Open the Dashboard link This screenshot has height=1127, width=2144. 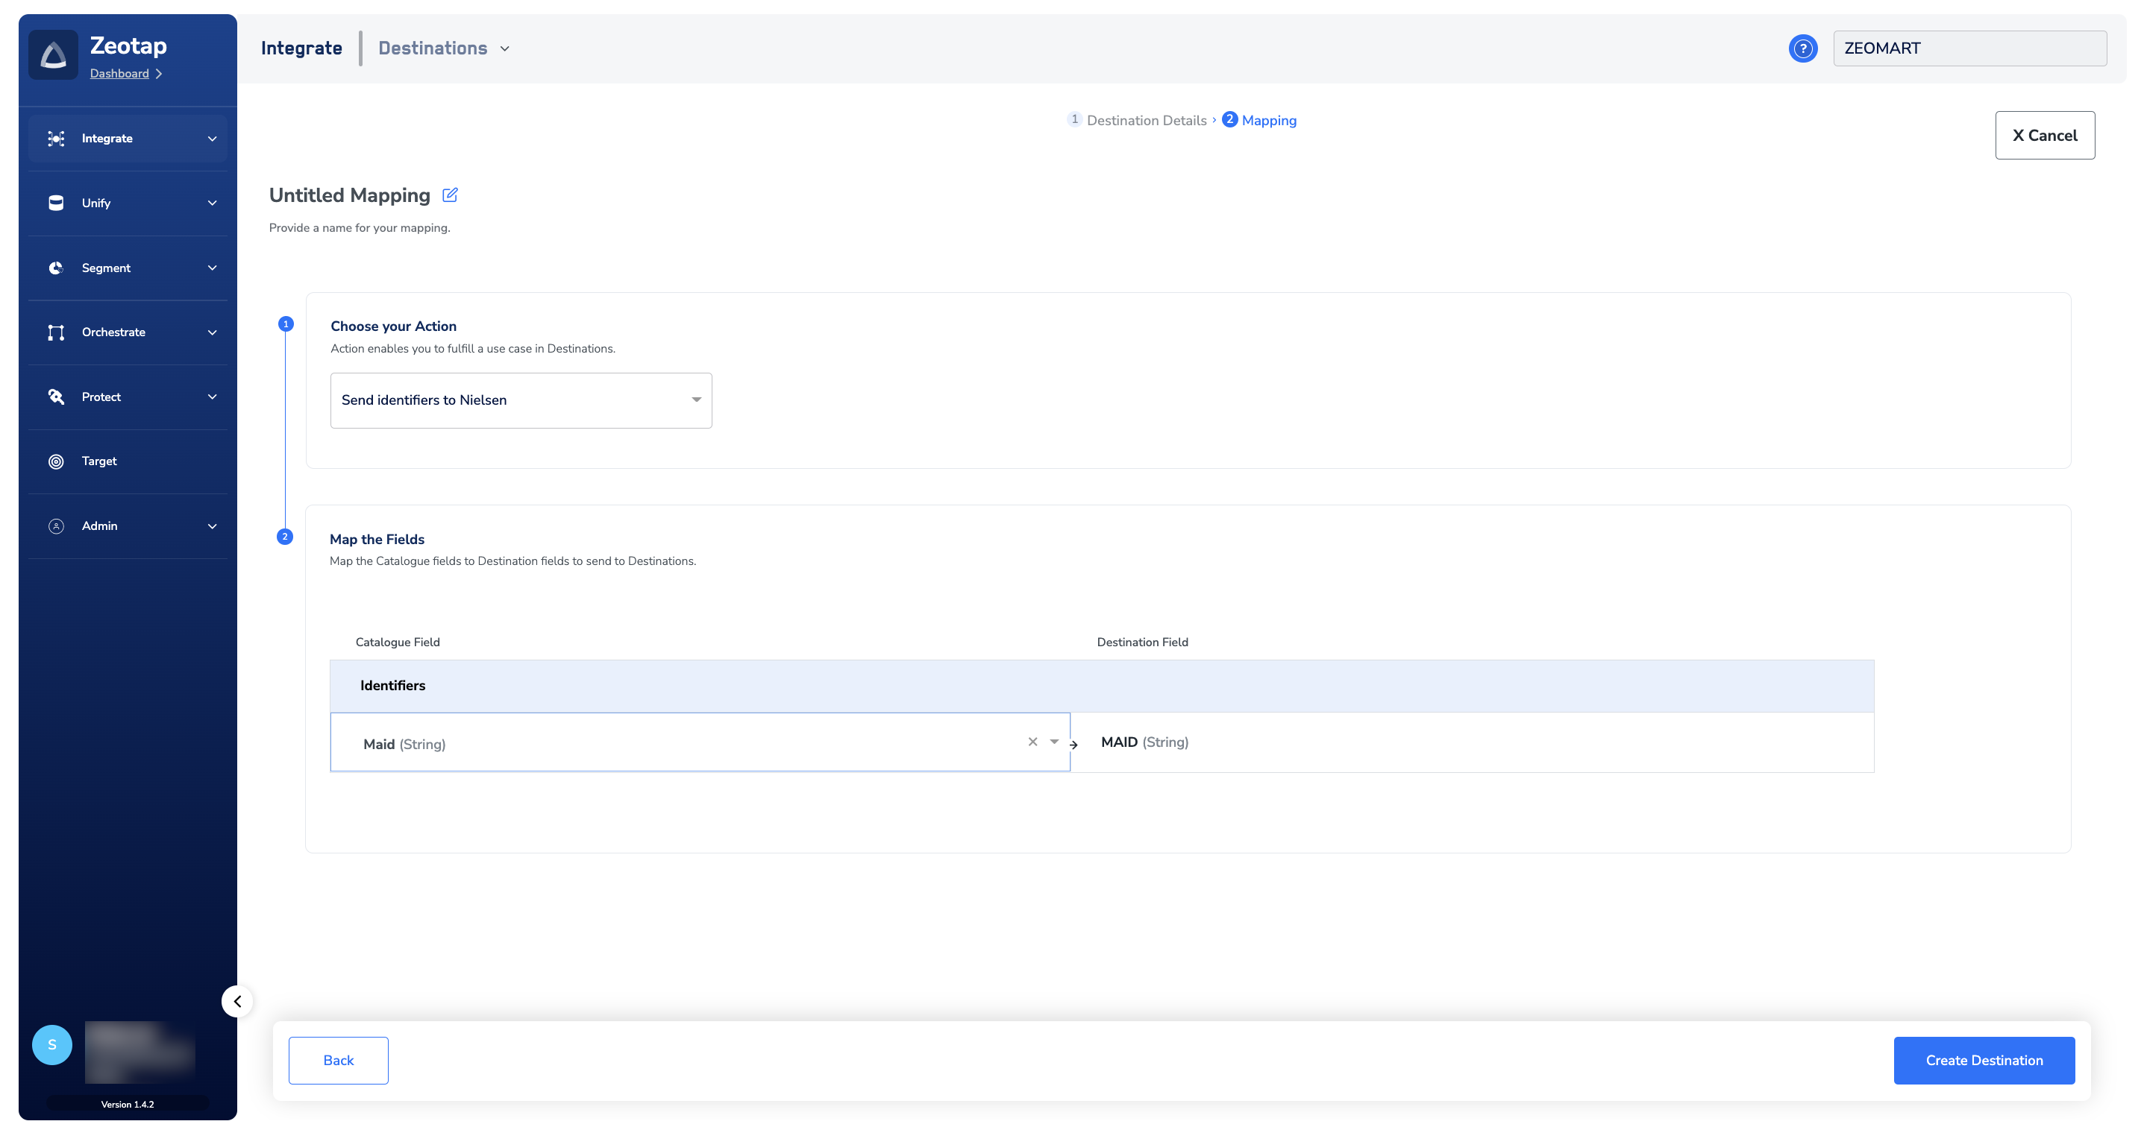pyautogui.click(x=119, y=73)
